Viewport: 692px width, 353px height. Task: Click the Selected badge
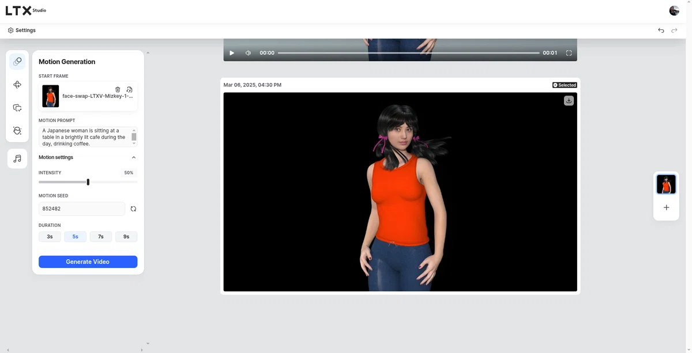(565, 85)
